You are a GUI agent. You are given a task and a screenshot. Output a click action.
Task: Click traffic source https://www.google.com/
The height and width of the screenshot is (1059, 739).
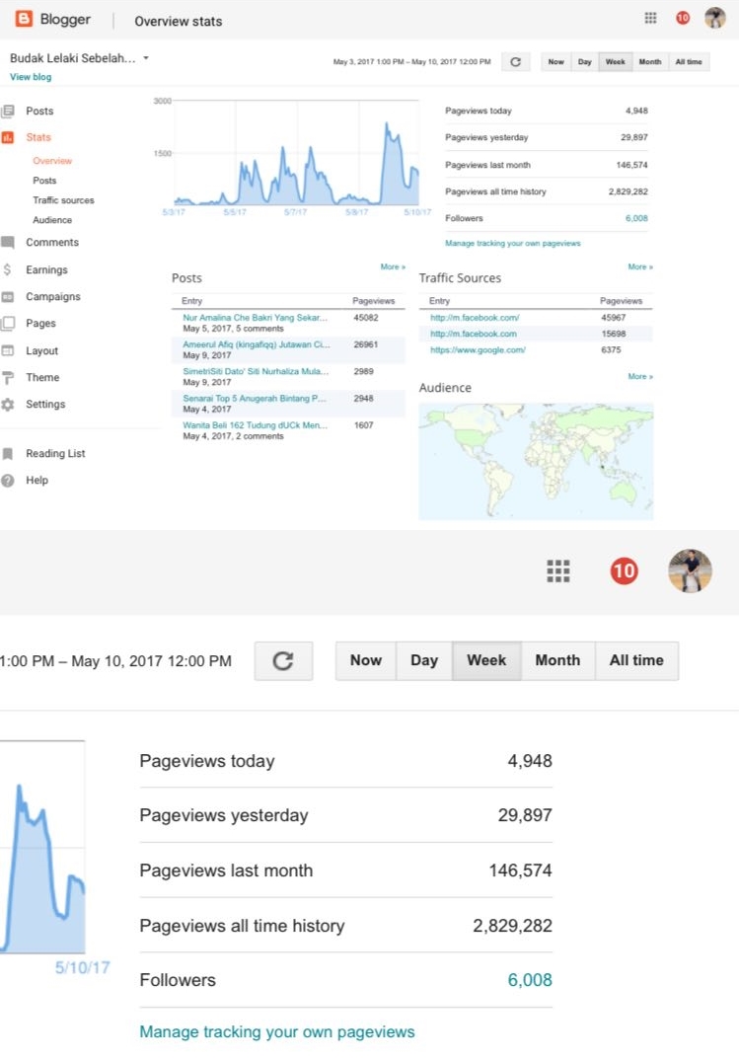478,349
